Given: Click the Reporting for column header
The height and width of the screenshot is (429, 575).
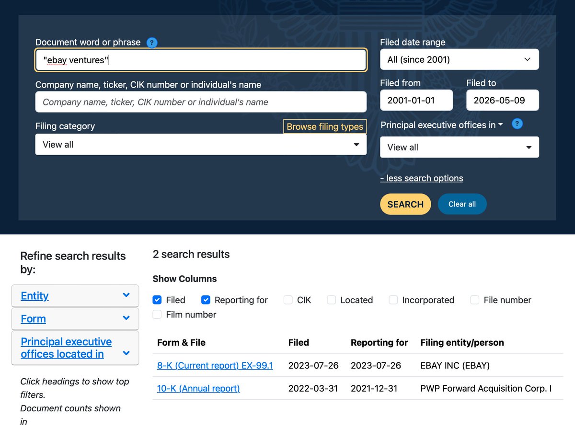Looking at the screenshot, I should pyautogui.click(x=379, y=342).
